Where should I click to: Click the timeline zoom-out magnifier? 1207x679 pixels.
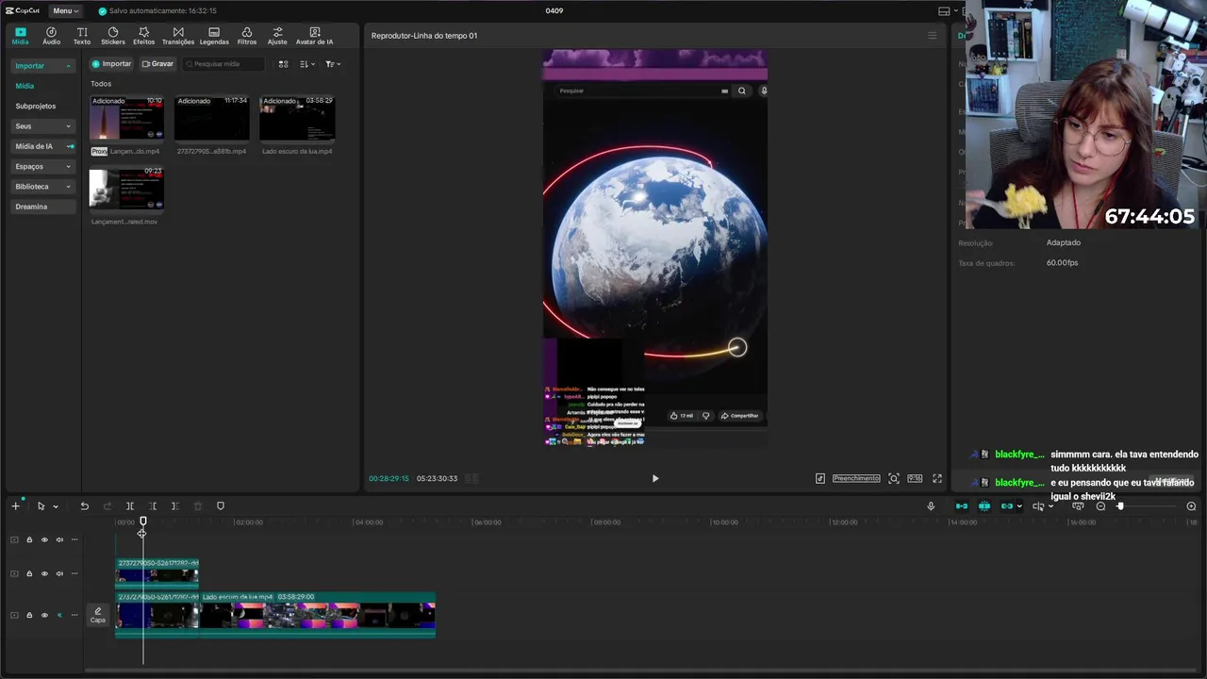1100,506
